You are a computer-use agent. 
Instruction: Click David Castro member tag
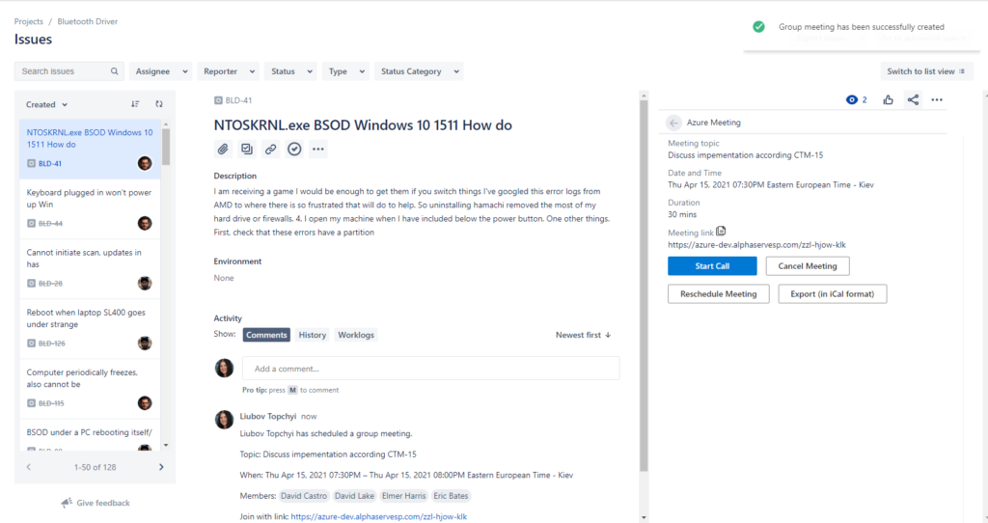point(304,496)
